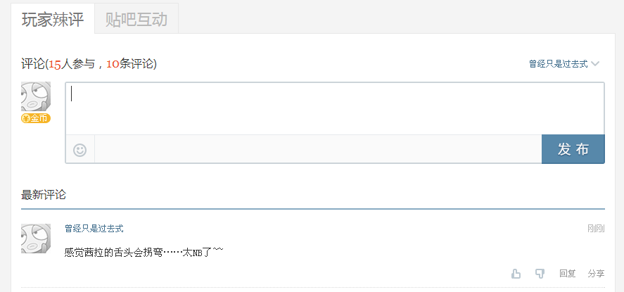This screenshot has height=292, width=624.
Task: Open commenter 曾经只是过去式 profile link
Action: pos(94,229)
